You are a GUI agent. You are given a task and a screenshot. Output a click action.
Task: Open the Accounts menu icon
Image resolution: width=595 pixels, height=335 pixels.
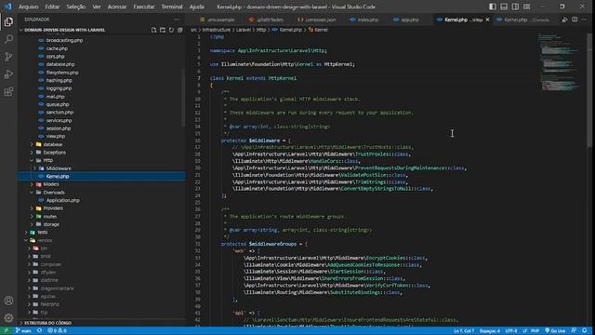(x=8, y=301)
